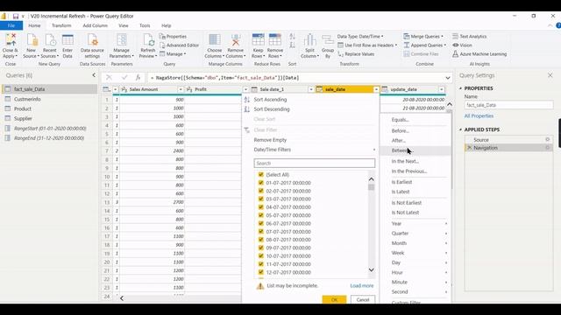Open the All Properties link

(479, 116)
